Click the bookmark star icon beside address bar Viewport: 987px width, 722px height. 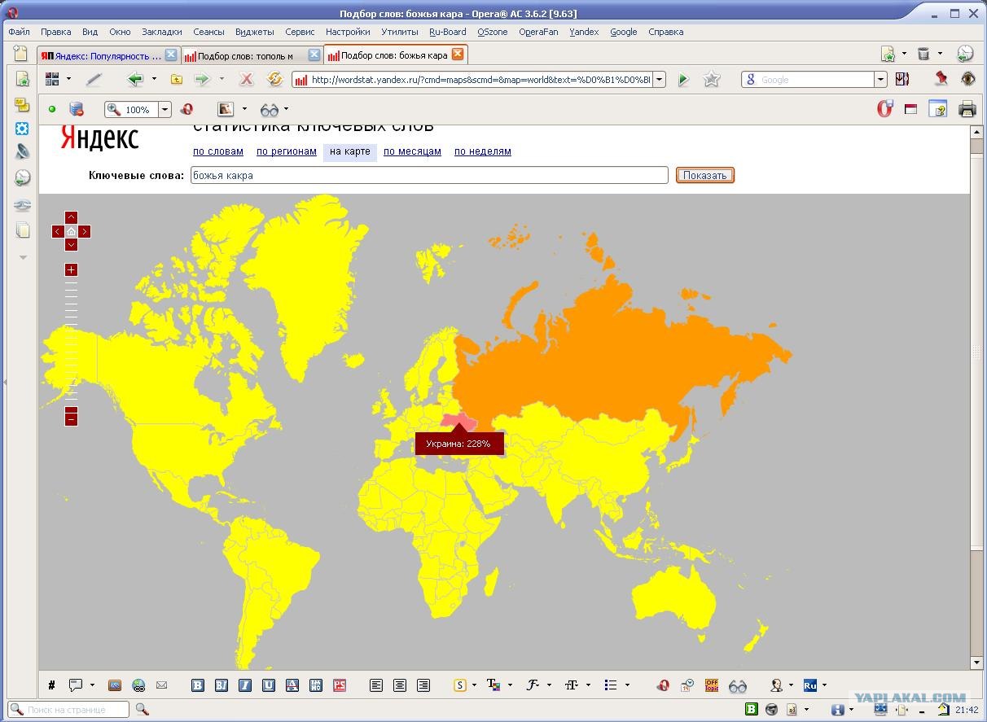712,79
